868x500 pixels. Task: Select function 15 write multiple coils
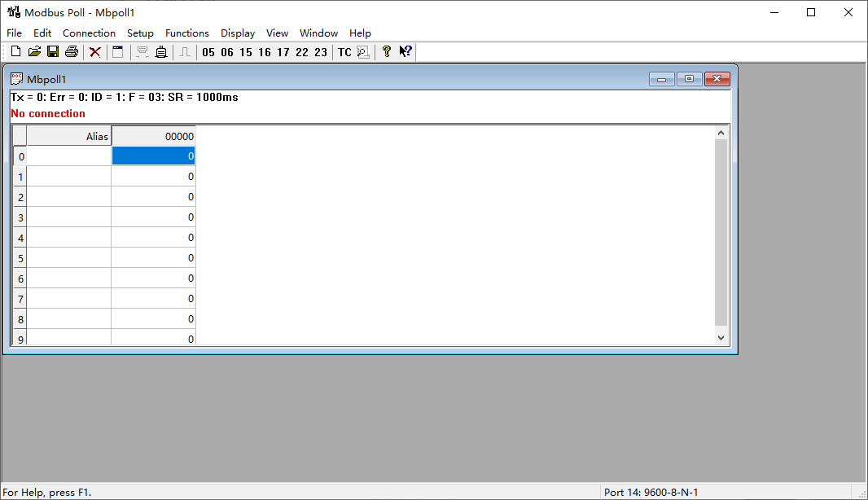point(246,52)
